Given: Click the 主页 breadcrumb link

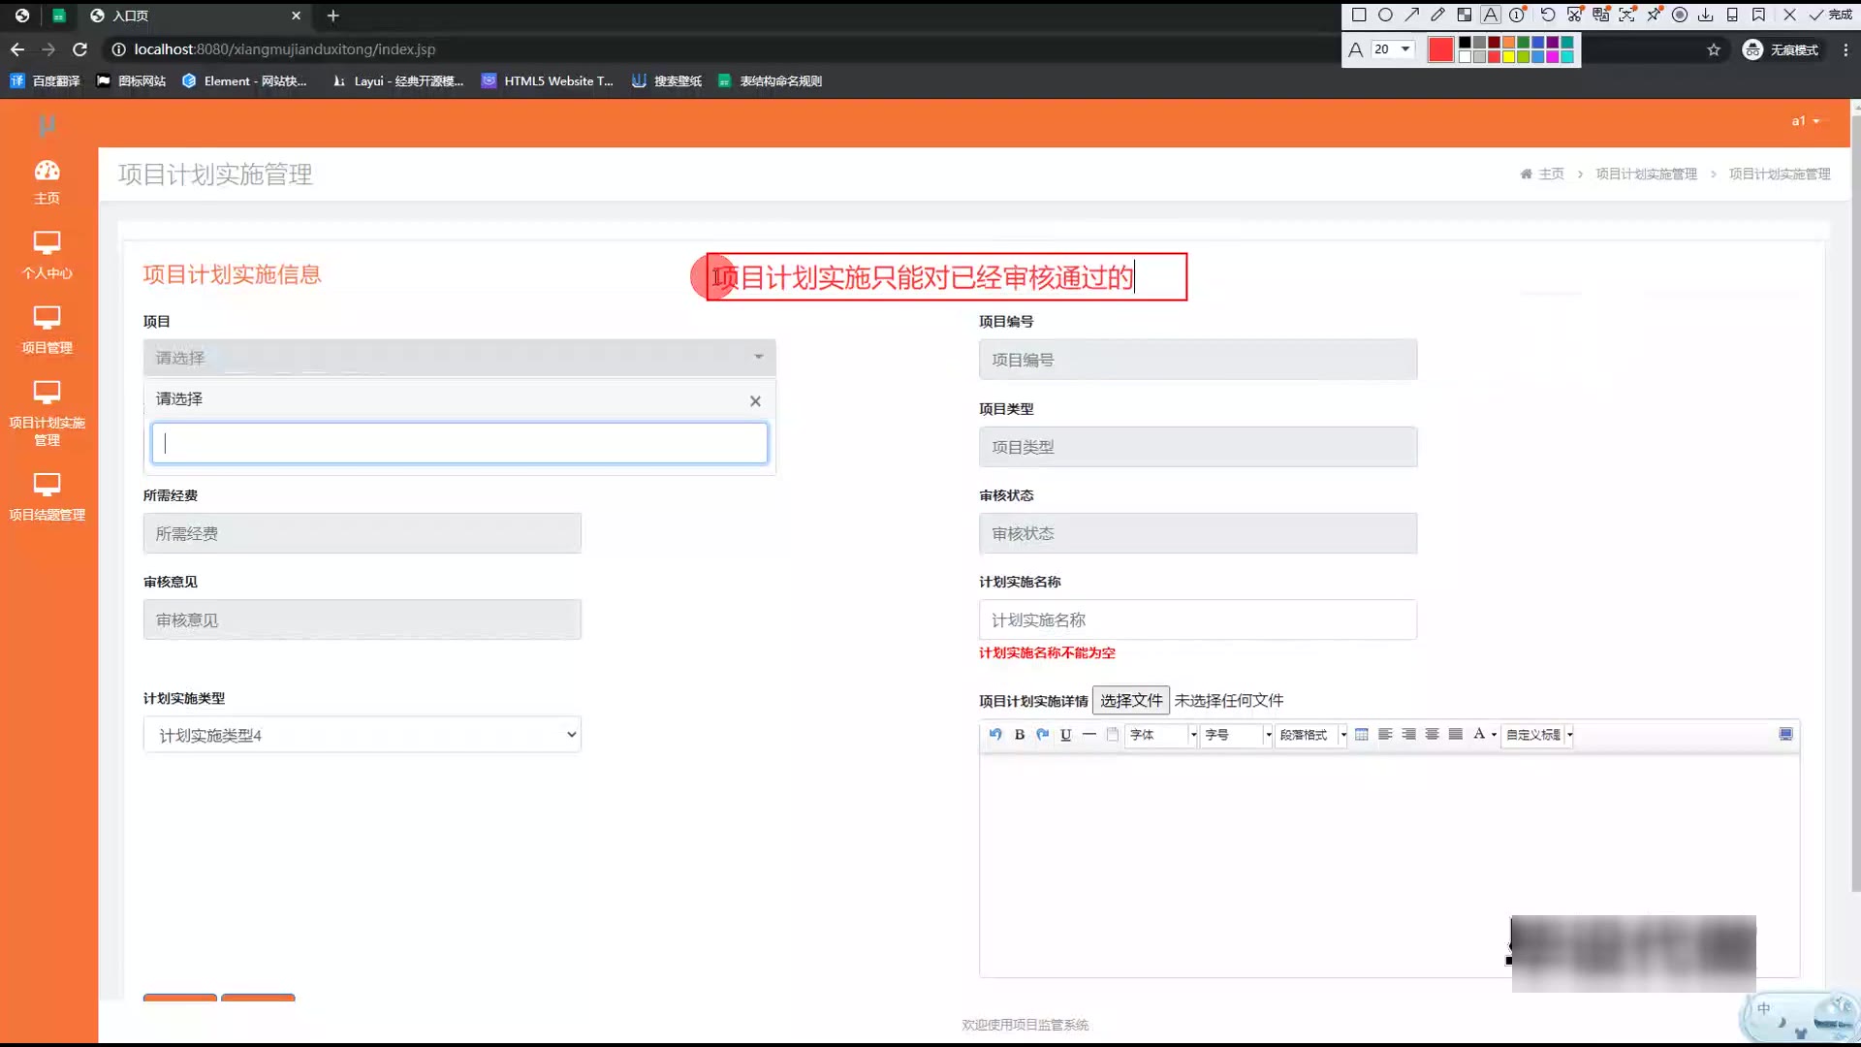Looking at the screenshot, I should [1550, 174].
